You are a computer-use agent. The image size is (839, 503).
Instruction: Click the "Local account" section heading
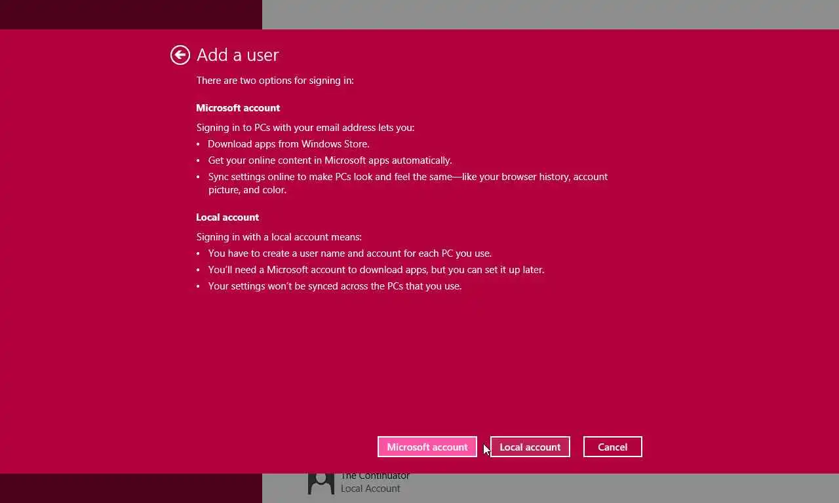[x=227, y=217]
